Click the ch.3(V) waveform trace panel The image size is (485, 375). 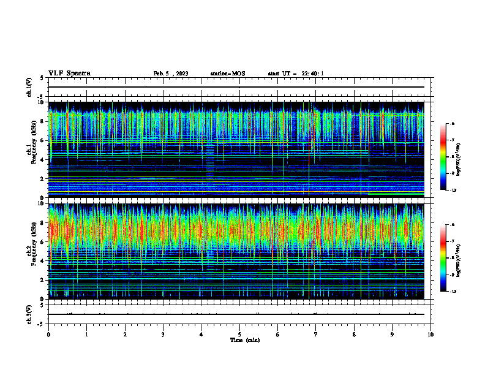tap(239, 314)
